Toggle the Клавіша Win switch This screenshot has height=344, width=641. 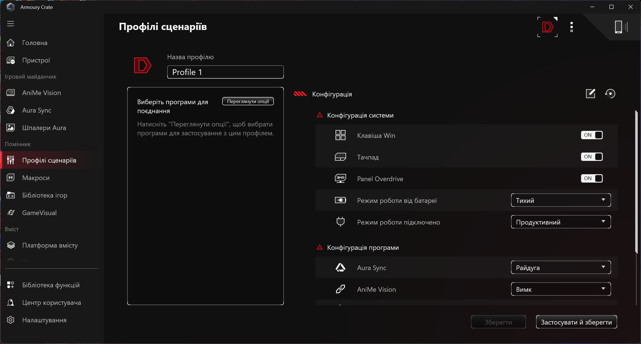coord(592,135)
